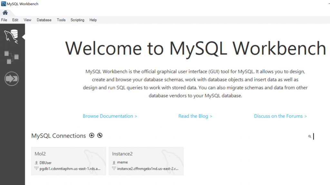The width and height of the screenshot is (330, 185).
Task: Follow the Browse Documentation link
Action: coord(110,116)
